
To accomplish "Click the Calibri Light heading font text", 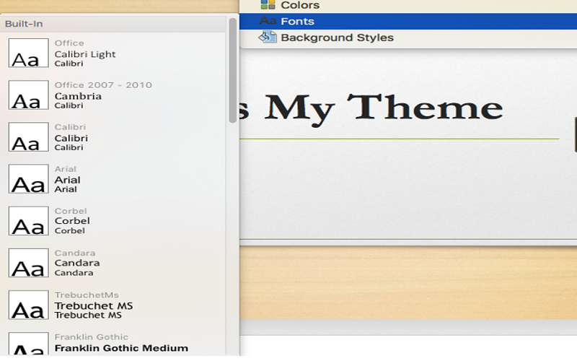I will (x=85, y=54).
